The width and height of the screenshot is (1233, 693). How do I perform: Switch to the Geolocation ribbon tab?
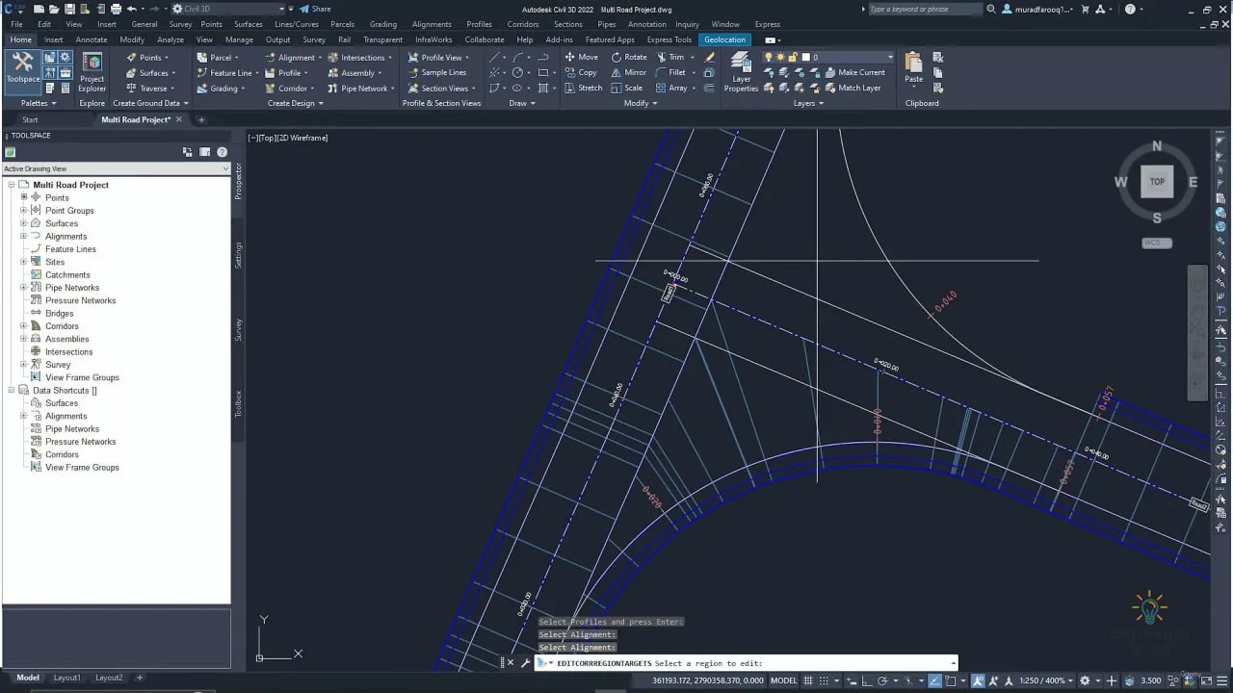pos(724,39)
